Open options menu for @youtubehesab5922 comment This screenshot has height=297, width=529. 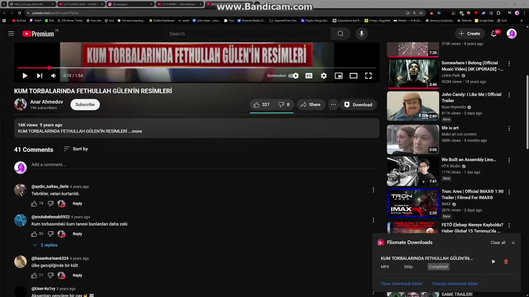pos(373,220)
